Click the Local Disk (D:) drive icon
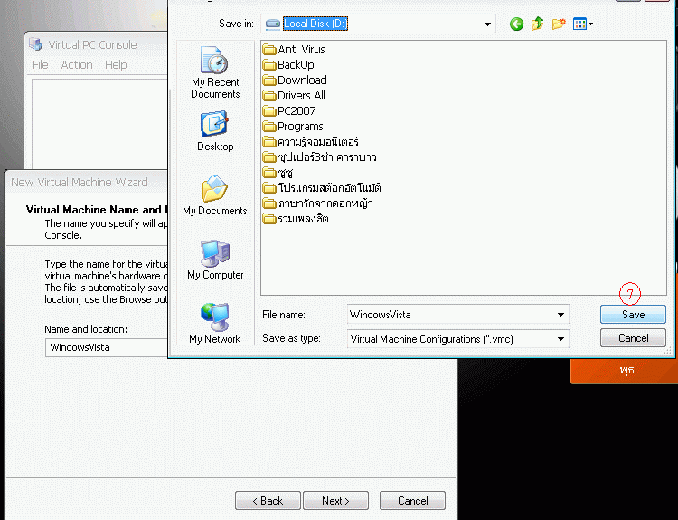 (272, 24)
